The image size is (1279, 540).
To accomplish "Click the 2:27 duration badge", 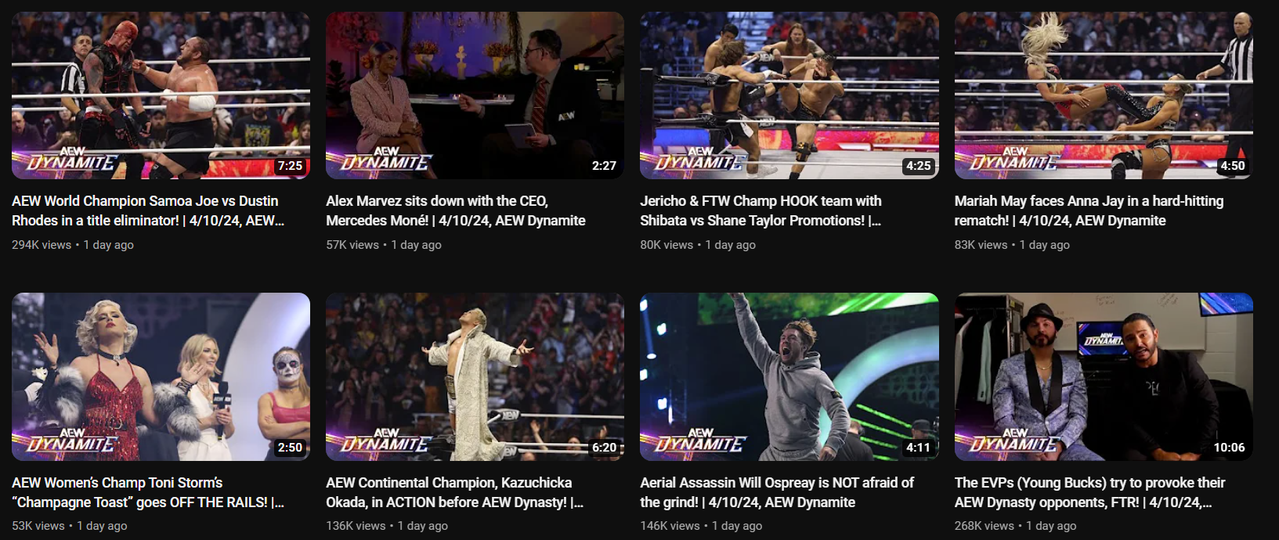I will tap(604, 166).
